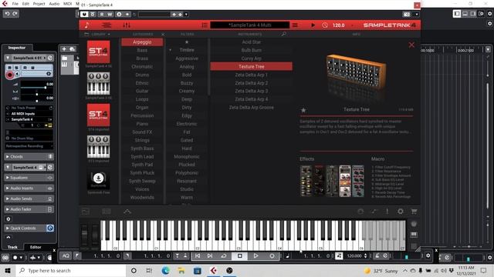Toggle record enable on the inspector track
The image size is (494, 277).
click(x=10, y=75)
